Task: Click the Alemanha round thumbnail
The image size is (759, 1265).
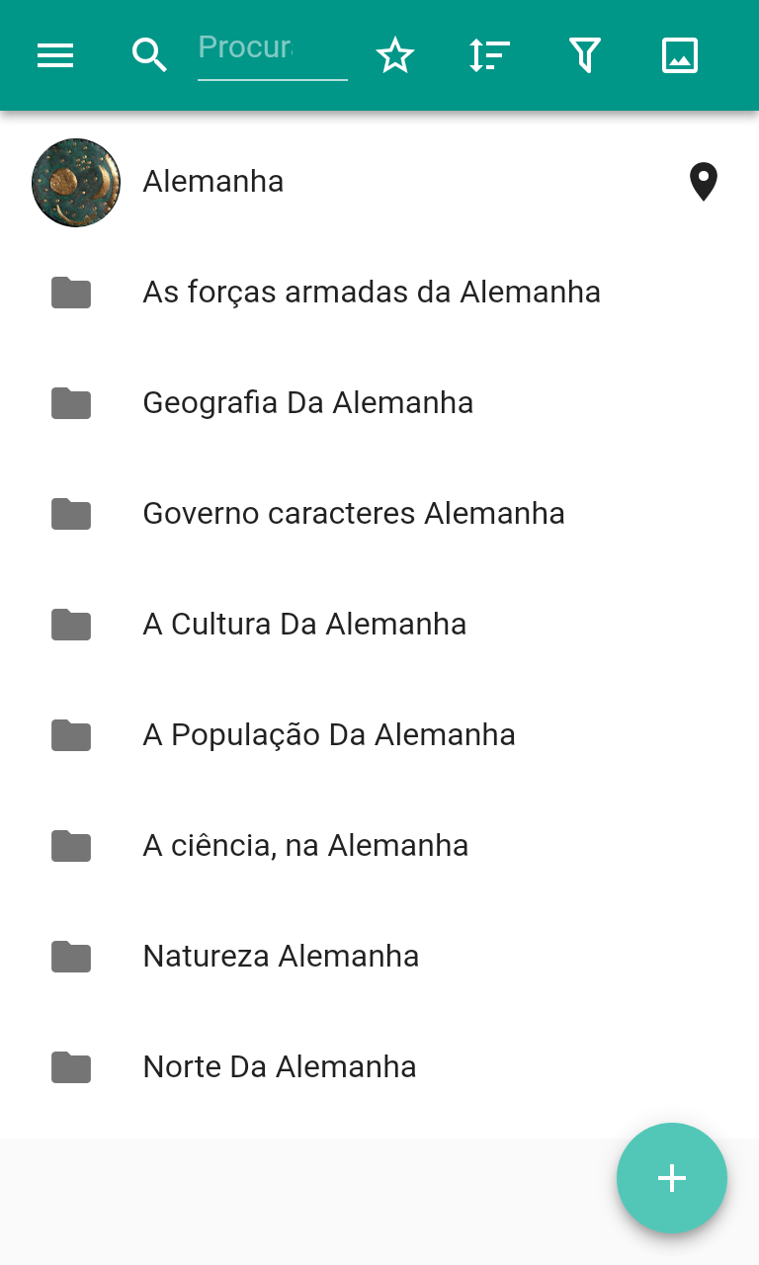Action: coord(76,183)
